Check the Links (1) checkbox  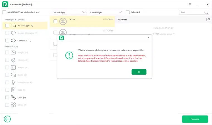(x=7, y=97)
